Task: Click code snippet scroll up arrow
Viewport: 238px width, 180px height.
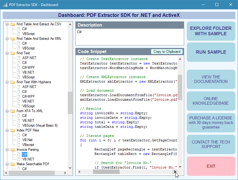Action: 180,59
